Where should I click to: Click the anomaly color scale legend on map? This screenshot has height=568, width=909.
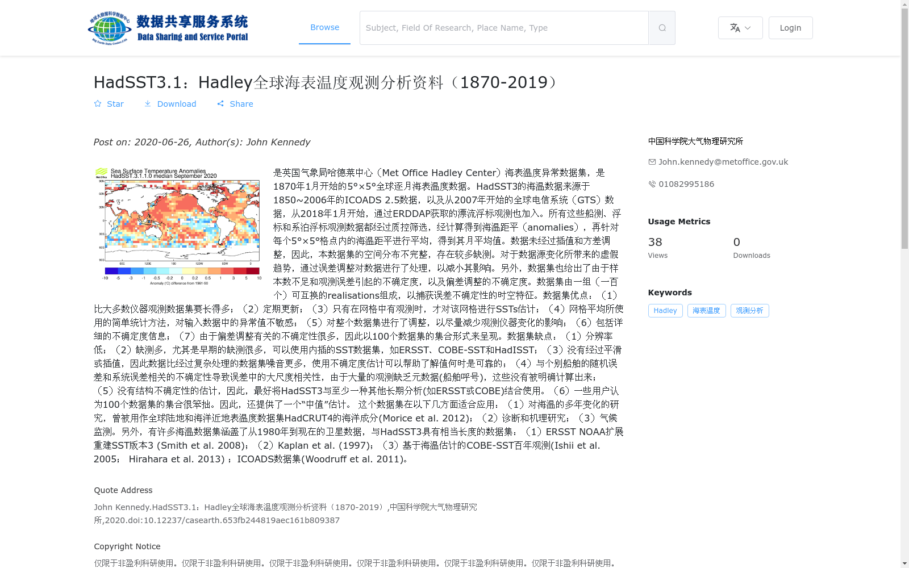(x=182, y=272)
